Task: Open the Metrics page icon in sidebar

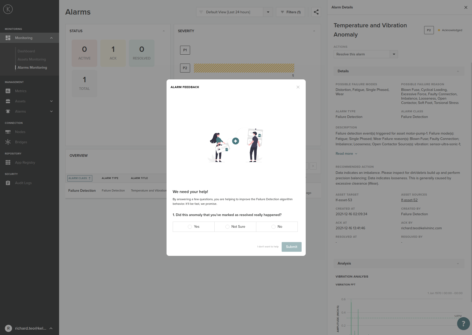Action: (x=8, y=91)
